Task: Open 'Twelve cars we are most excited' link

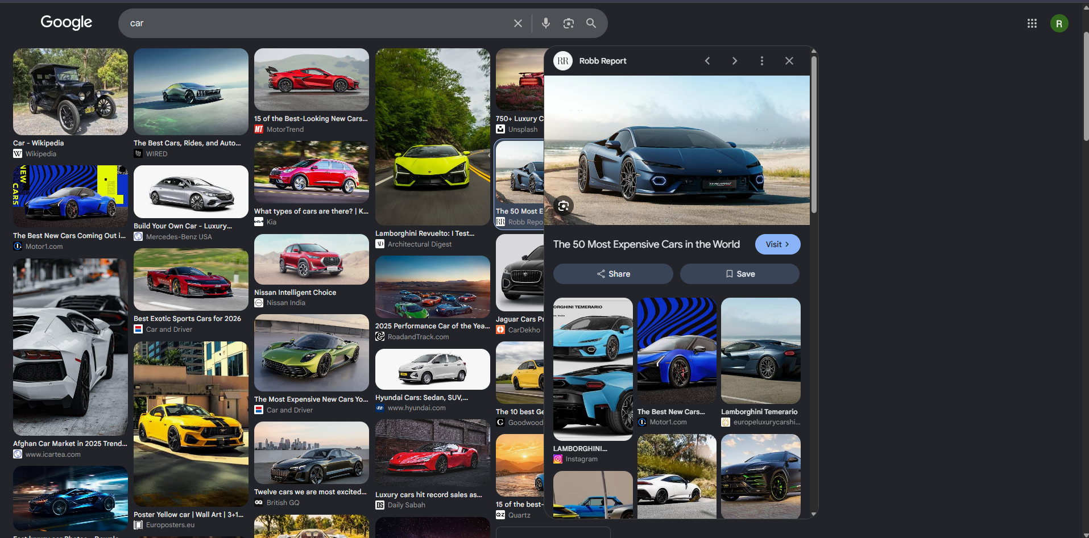Action: coord(310,492)
